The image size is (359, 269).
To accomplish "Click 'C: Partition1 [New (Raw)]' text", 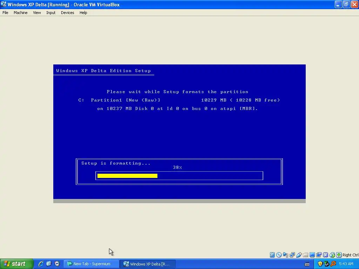I will click(119, 100).
